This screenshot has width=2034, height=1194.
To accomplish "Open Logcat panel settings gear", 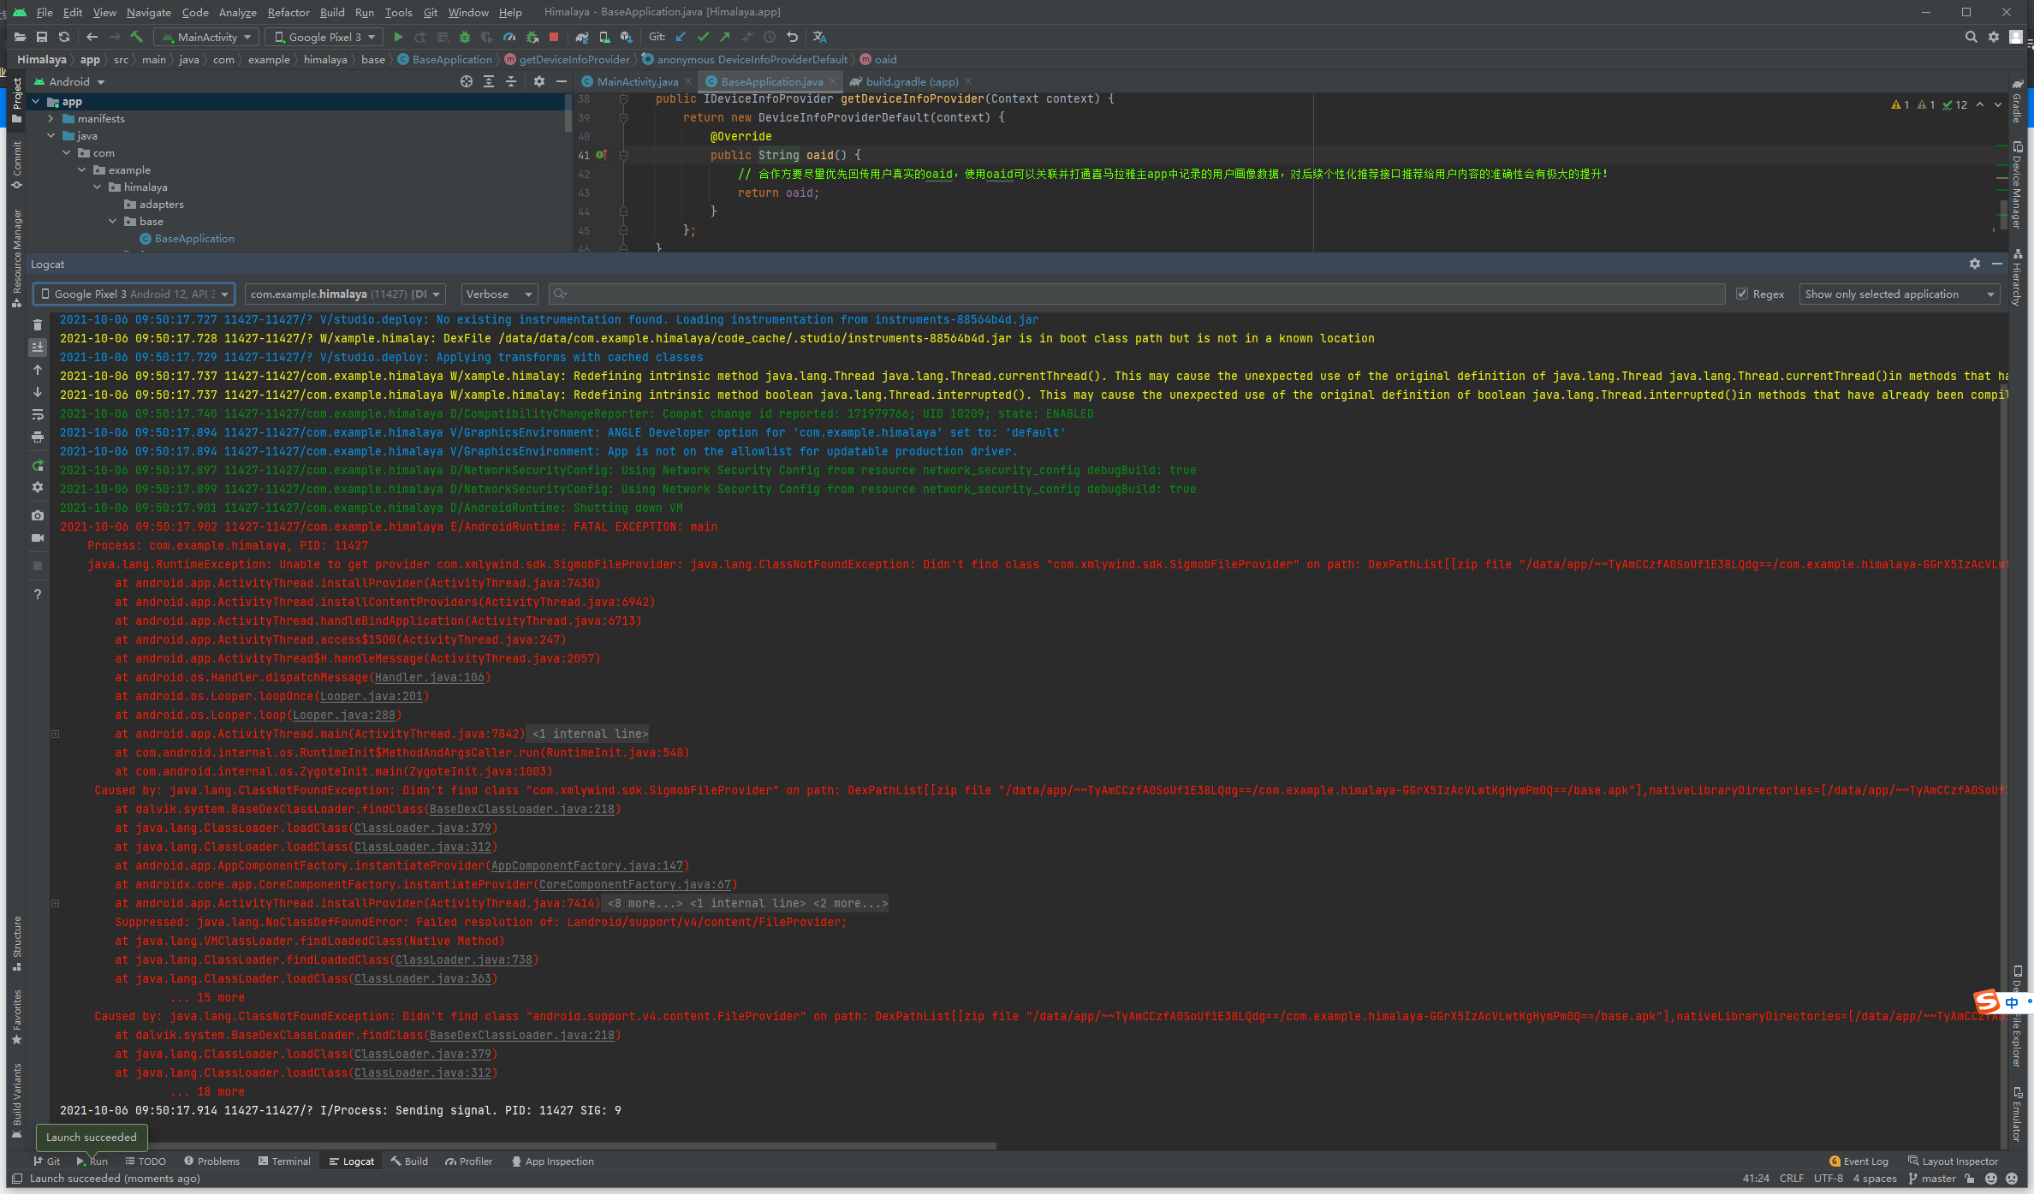I will pos(1975,264).
